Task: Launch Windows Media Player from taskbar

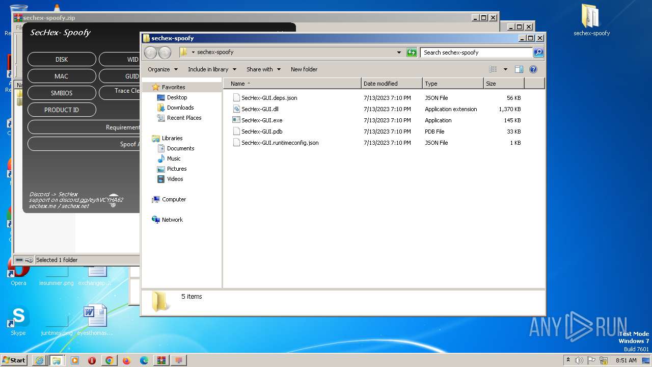Action: [74, 360]
